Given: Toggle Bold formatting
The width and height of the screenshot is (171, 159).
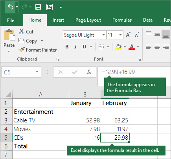Looking at the screenshot, I should point(67,47).
